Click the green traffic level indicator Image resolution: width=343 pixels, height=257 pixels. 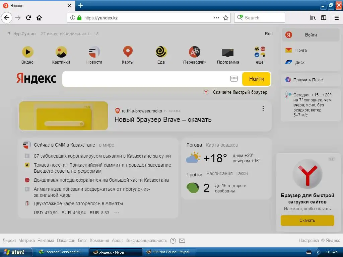193,188
